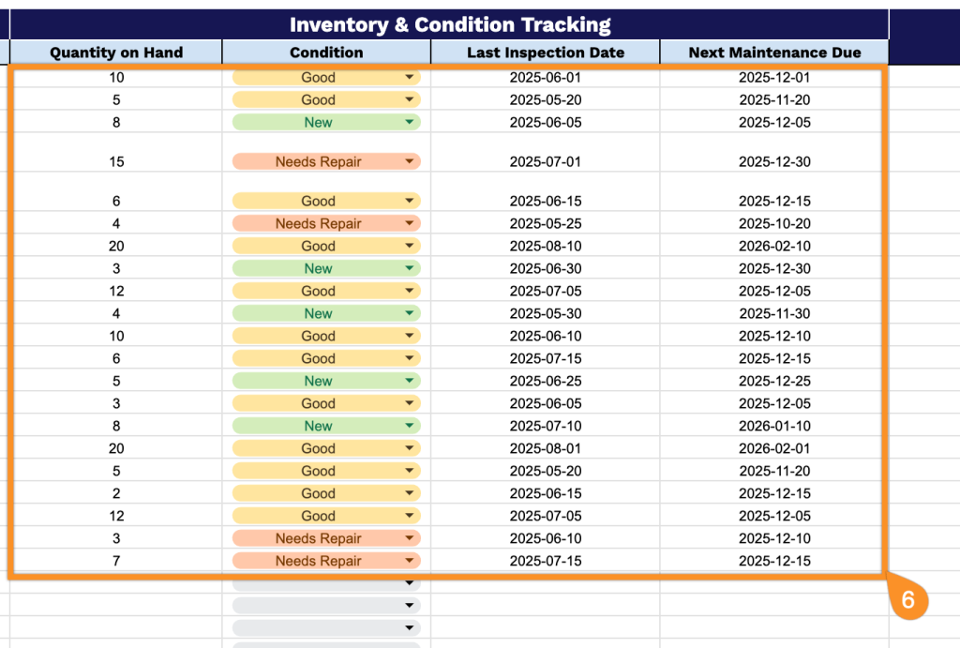Open the Needs Repair dropdown in the quantity 15 row
Viewport: 960px width, 648px height.
coord(409,161)
